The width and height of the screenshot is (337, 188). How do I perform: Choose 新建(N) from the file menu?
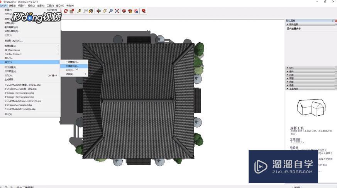(30, 10)
